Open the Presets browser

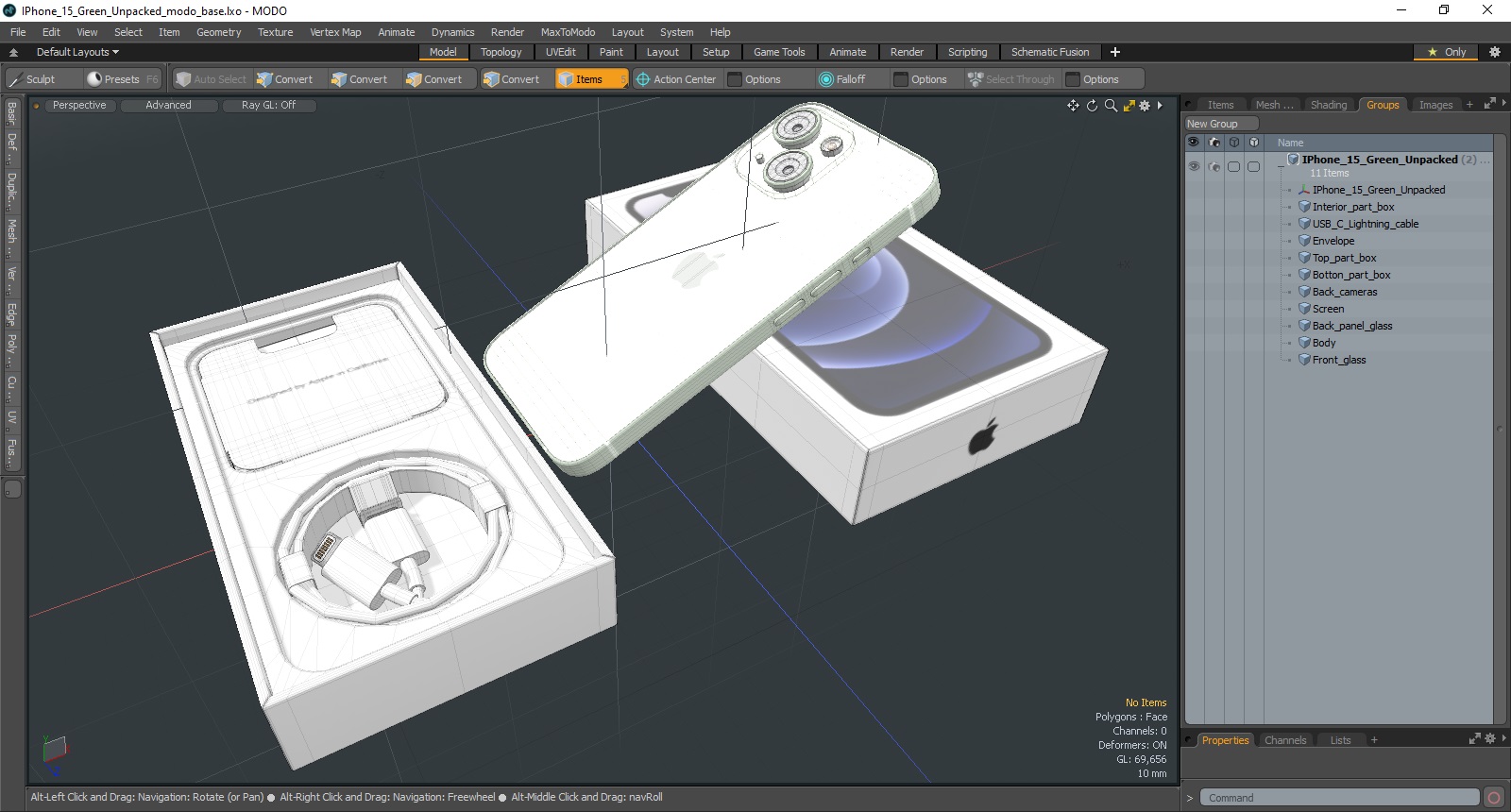(x=122, y=79)
